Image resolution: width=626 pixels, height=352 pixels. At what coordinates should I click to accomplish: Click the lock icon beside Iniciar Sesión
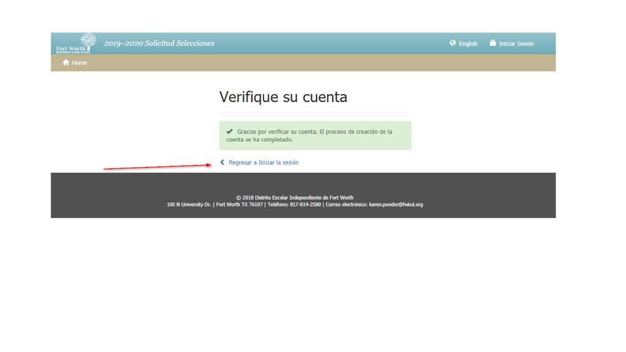click(493, 43)
